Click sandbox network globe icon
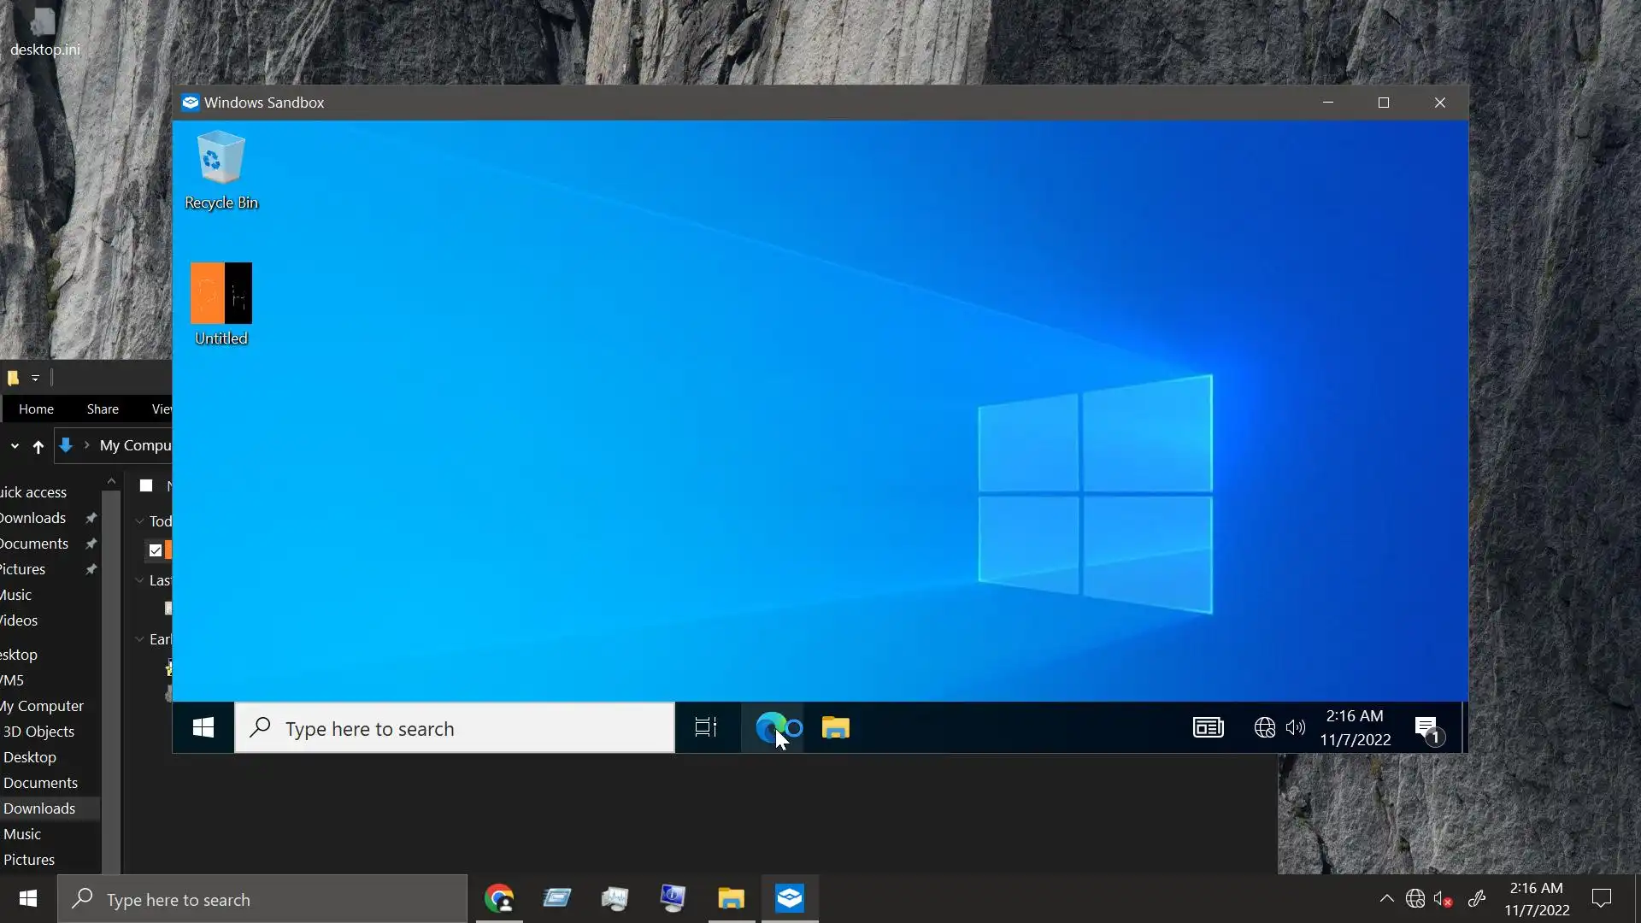This screenshot has width=1641, height=923. pyautogui.click(x=1264, y=728)
